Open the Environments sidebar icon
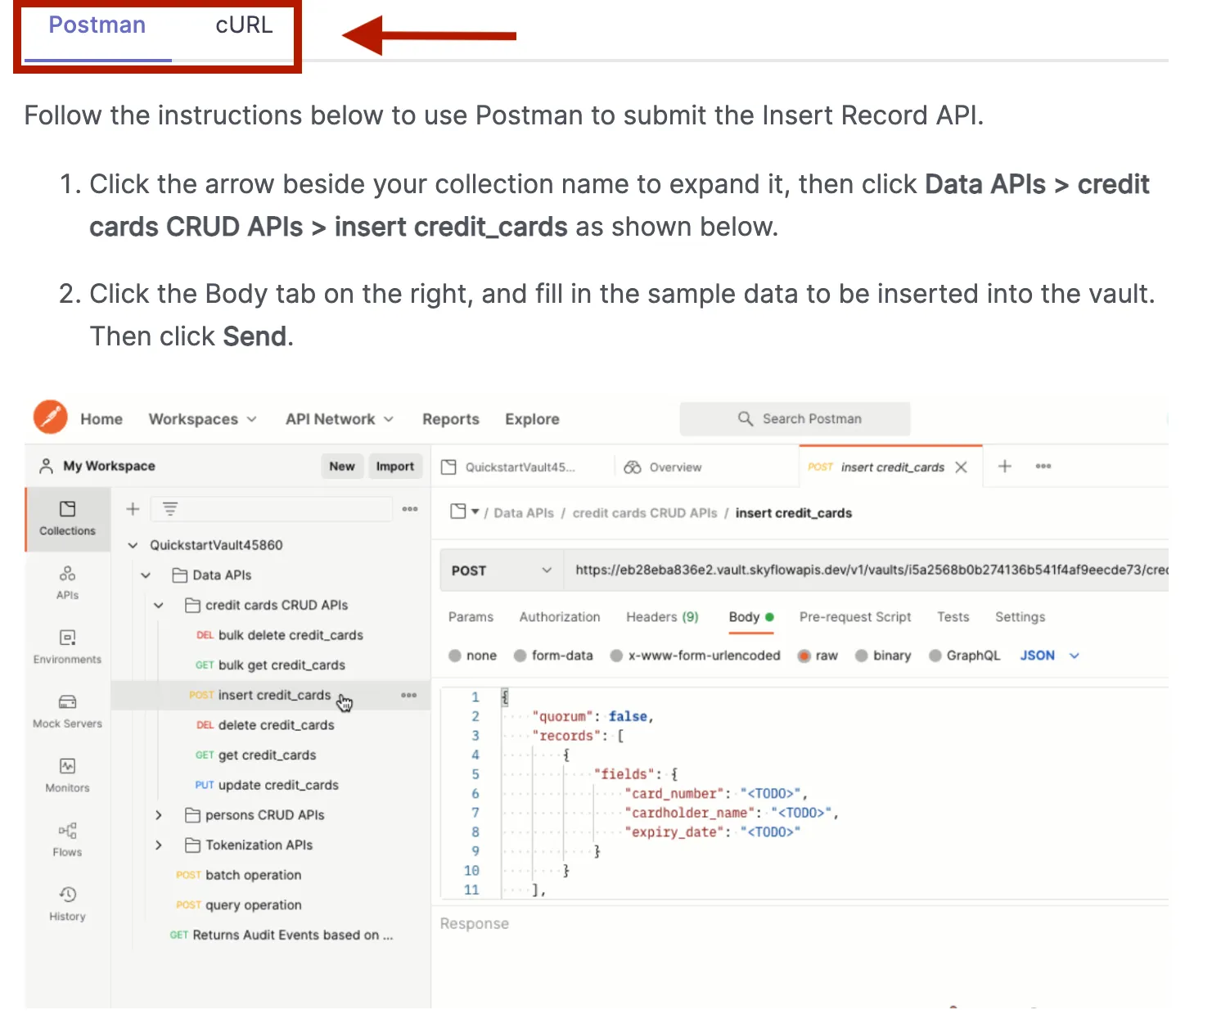Image resolution: width=1221 pixels, height=1028 pixels. pyautogui.click(x=67, y=646)
